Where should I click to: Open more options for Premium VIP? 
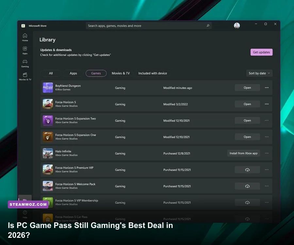267,169
